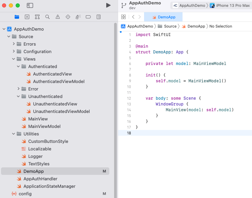Open the MainViewModel file
The height and width of the screenshot is (198, 252).
[x=44, y=126]
